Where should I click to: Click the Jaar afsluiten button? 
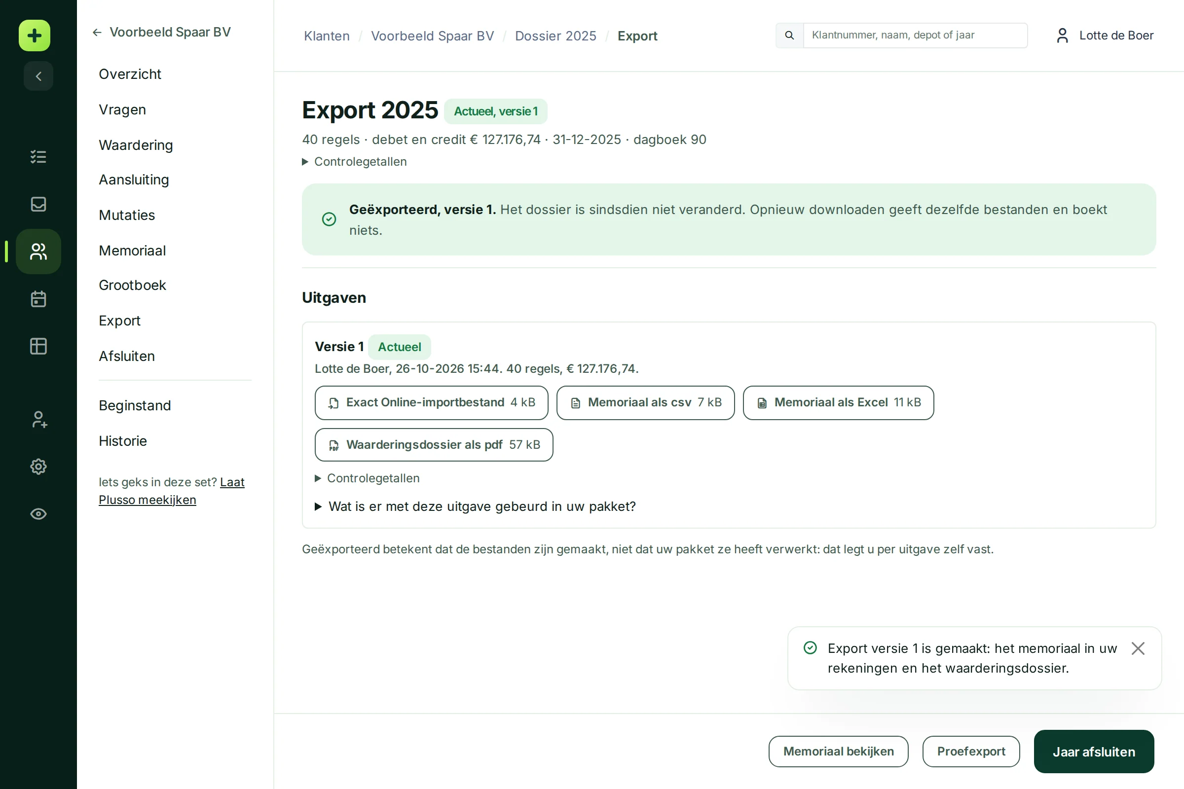click(1093, 752)
